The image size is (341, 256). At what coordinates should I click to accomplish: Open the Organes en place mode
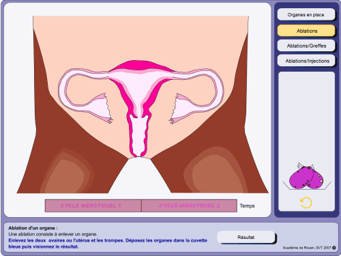tap(306, 14)
